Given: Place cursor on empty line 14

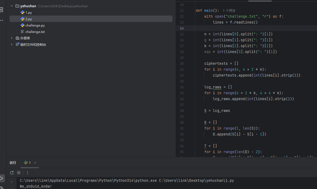Looking at the screenshot, I should [x=241, y=28].
